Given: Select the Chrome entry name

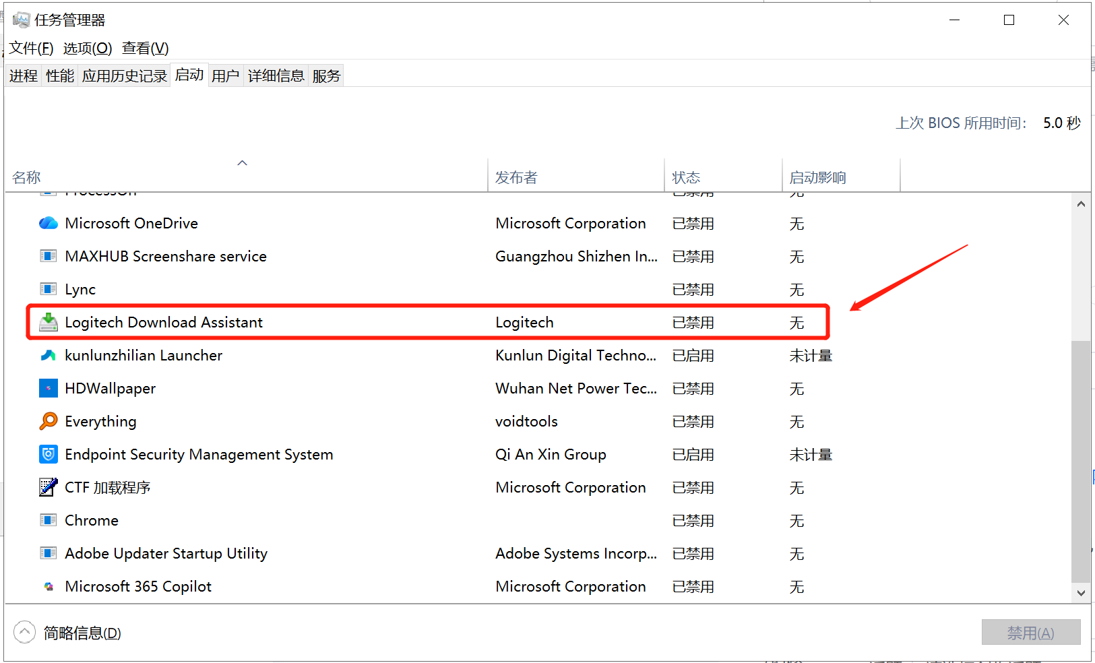Looking at the screenshot, I should point(92,520).
